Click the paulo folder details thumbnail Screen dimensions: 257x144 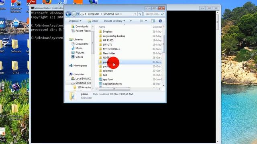pyautogui.click(x=72, y=96)
